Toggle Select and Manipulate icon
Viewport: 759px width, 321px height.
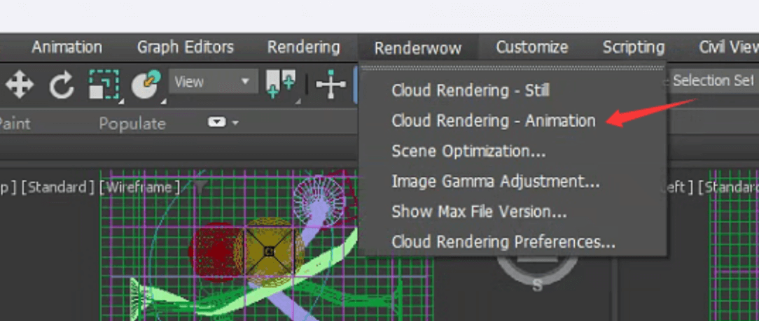[330, 85]
